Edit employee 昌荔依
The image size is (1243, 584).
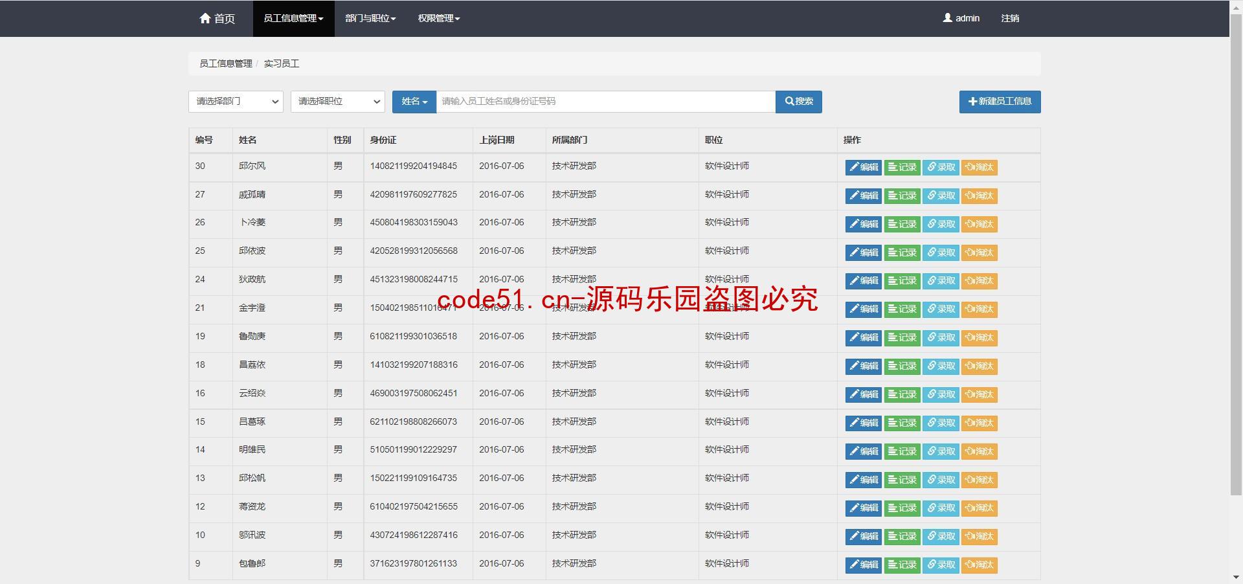click(x=863, y=366)
